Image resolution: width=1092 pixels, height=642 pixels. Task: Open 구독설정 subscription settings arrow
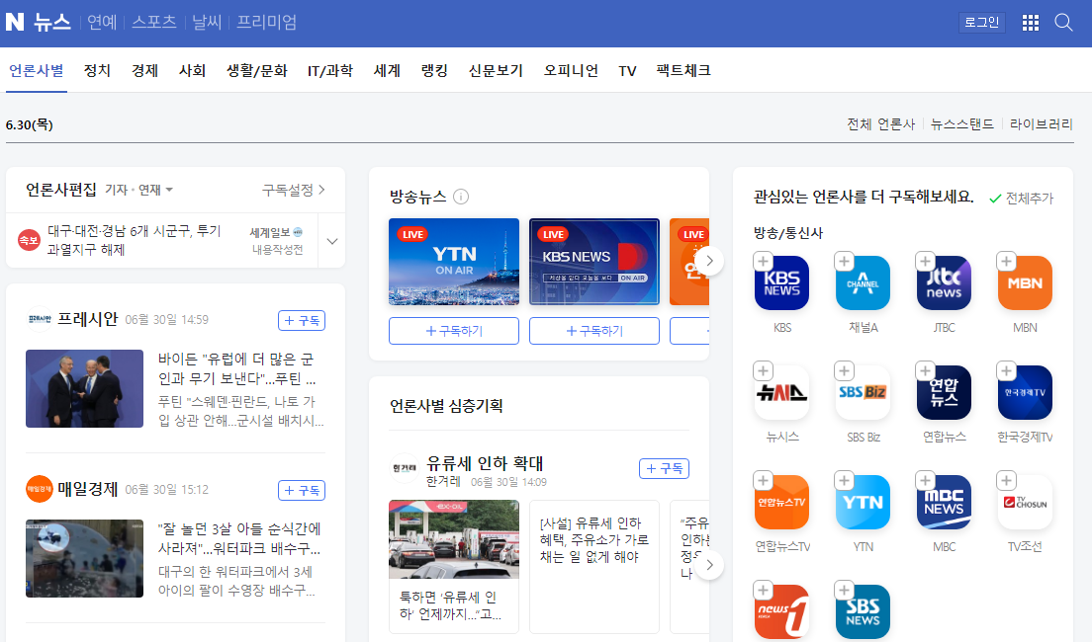(x=293, y=190)
